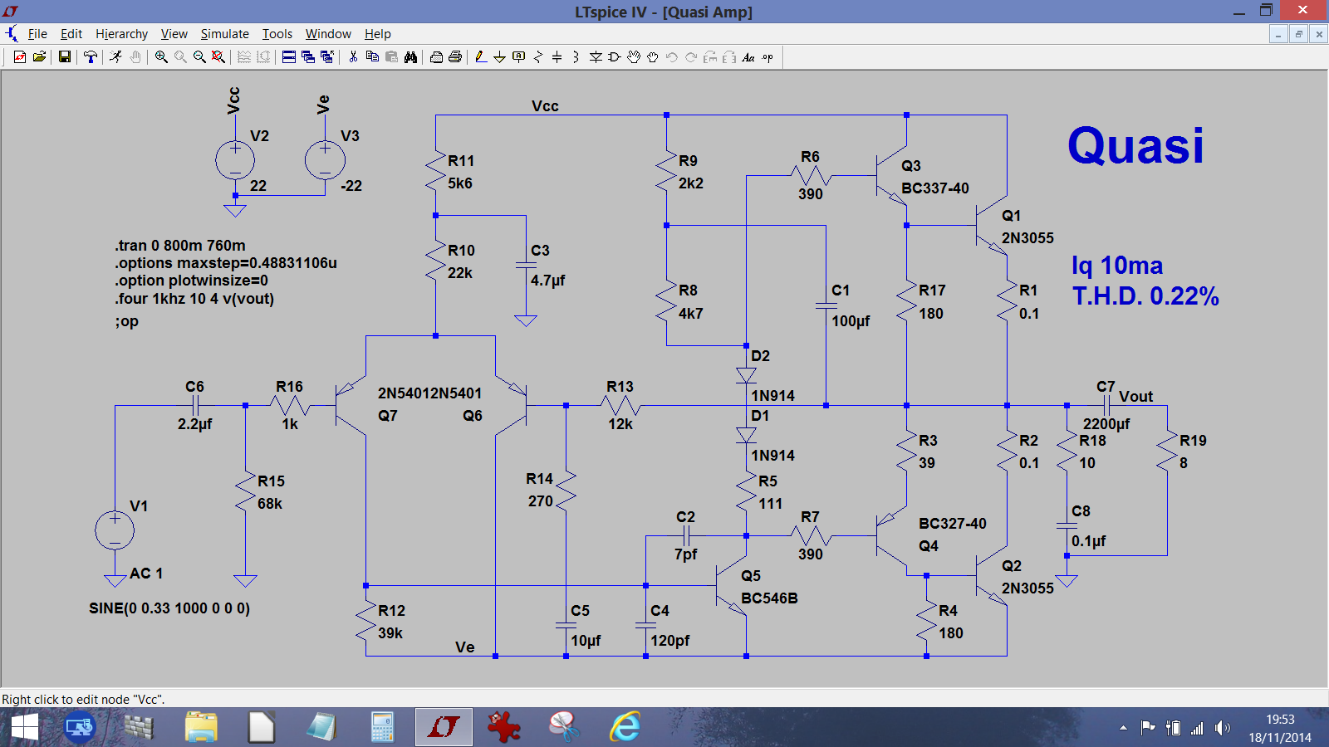Screen dimensions: 1329x747
Task: Open Print Setup toolbar icon
Action: (x=436, y=57)
